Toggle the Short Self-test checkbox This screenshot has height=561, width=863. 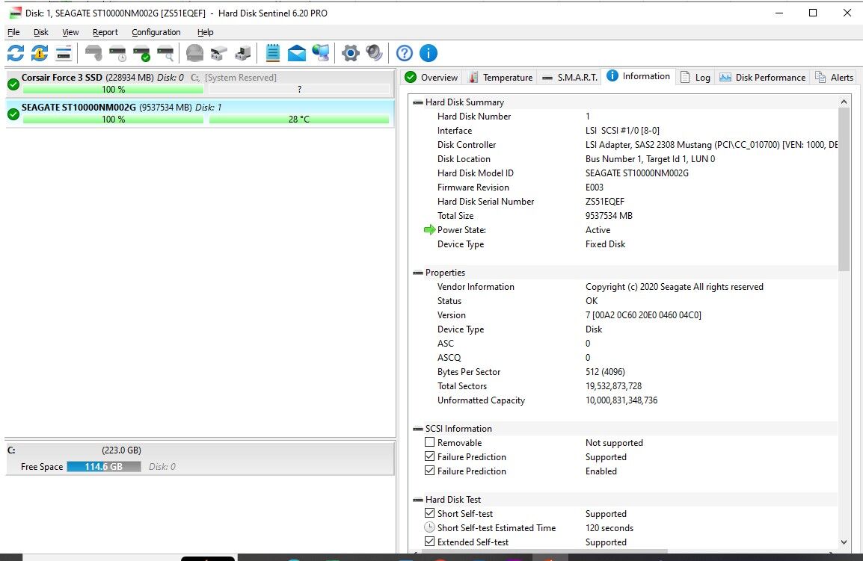[x=430, y=513]
